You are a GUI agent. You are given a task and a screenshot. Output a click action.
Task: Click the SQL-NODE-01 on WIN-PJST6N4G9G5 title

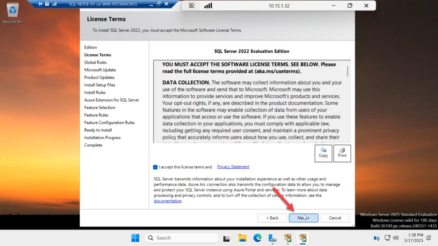click(103, 4)
